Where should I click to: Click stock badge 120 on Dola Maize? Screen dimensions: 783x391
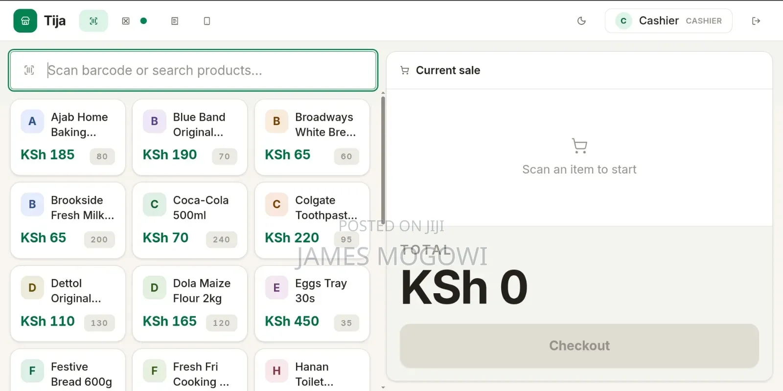(221, 323)
